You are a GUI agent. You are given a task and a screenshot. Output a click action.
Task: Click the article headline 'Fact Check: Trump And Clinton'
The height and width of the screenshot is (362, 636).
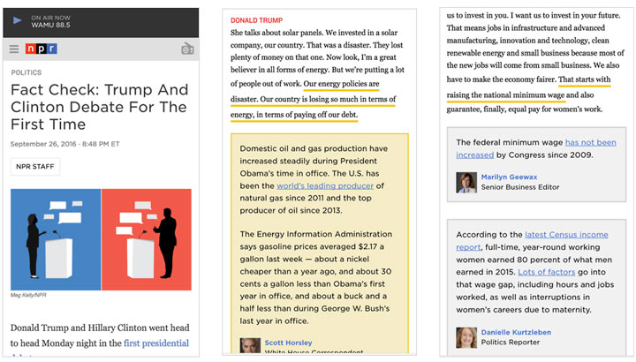point(99,107)
